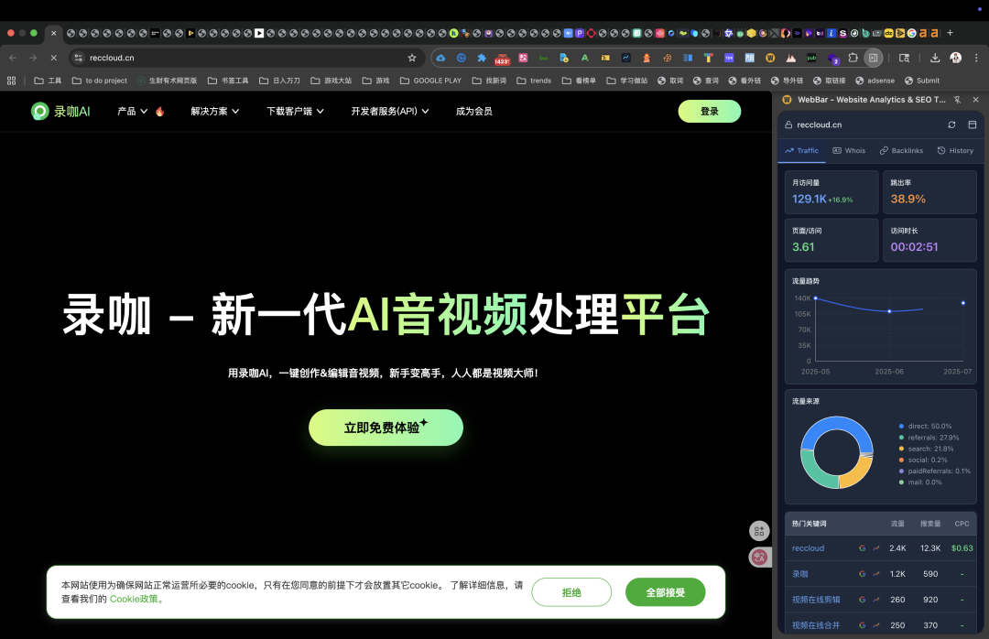The image size is (989, 639).
Task: Click the green pub extension icon
Action: point(811,58)
